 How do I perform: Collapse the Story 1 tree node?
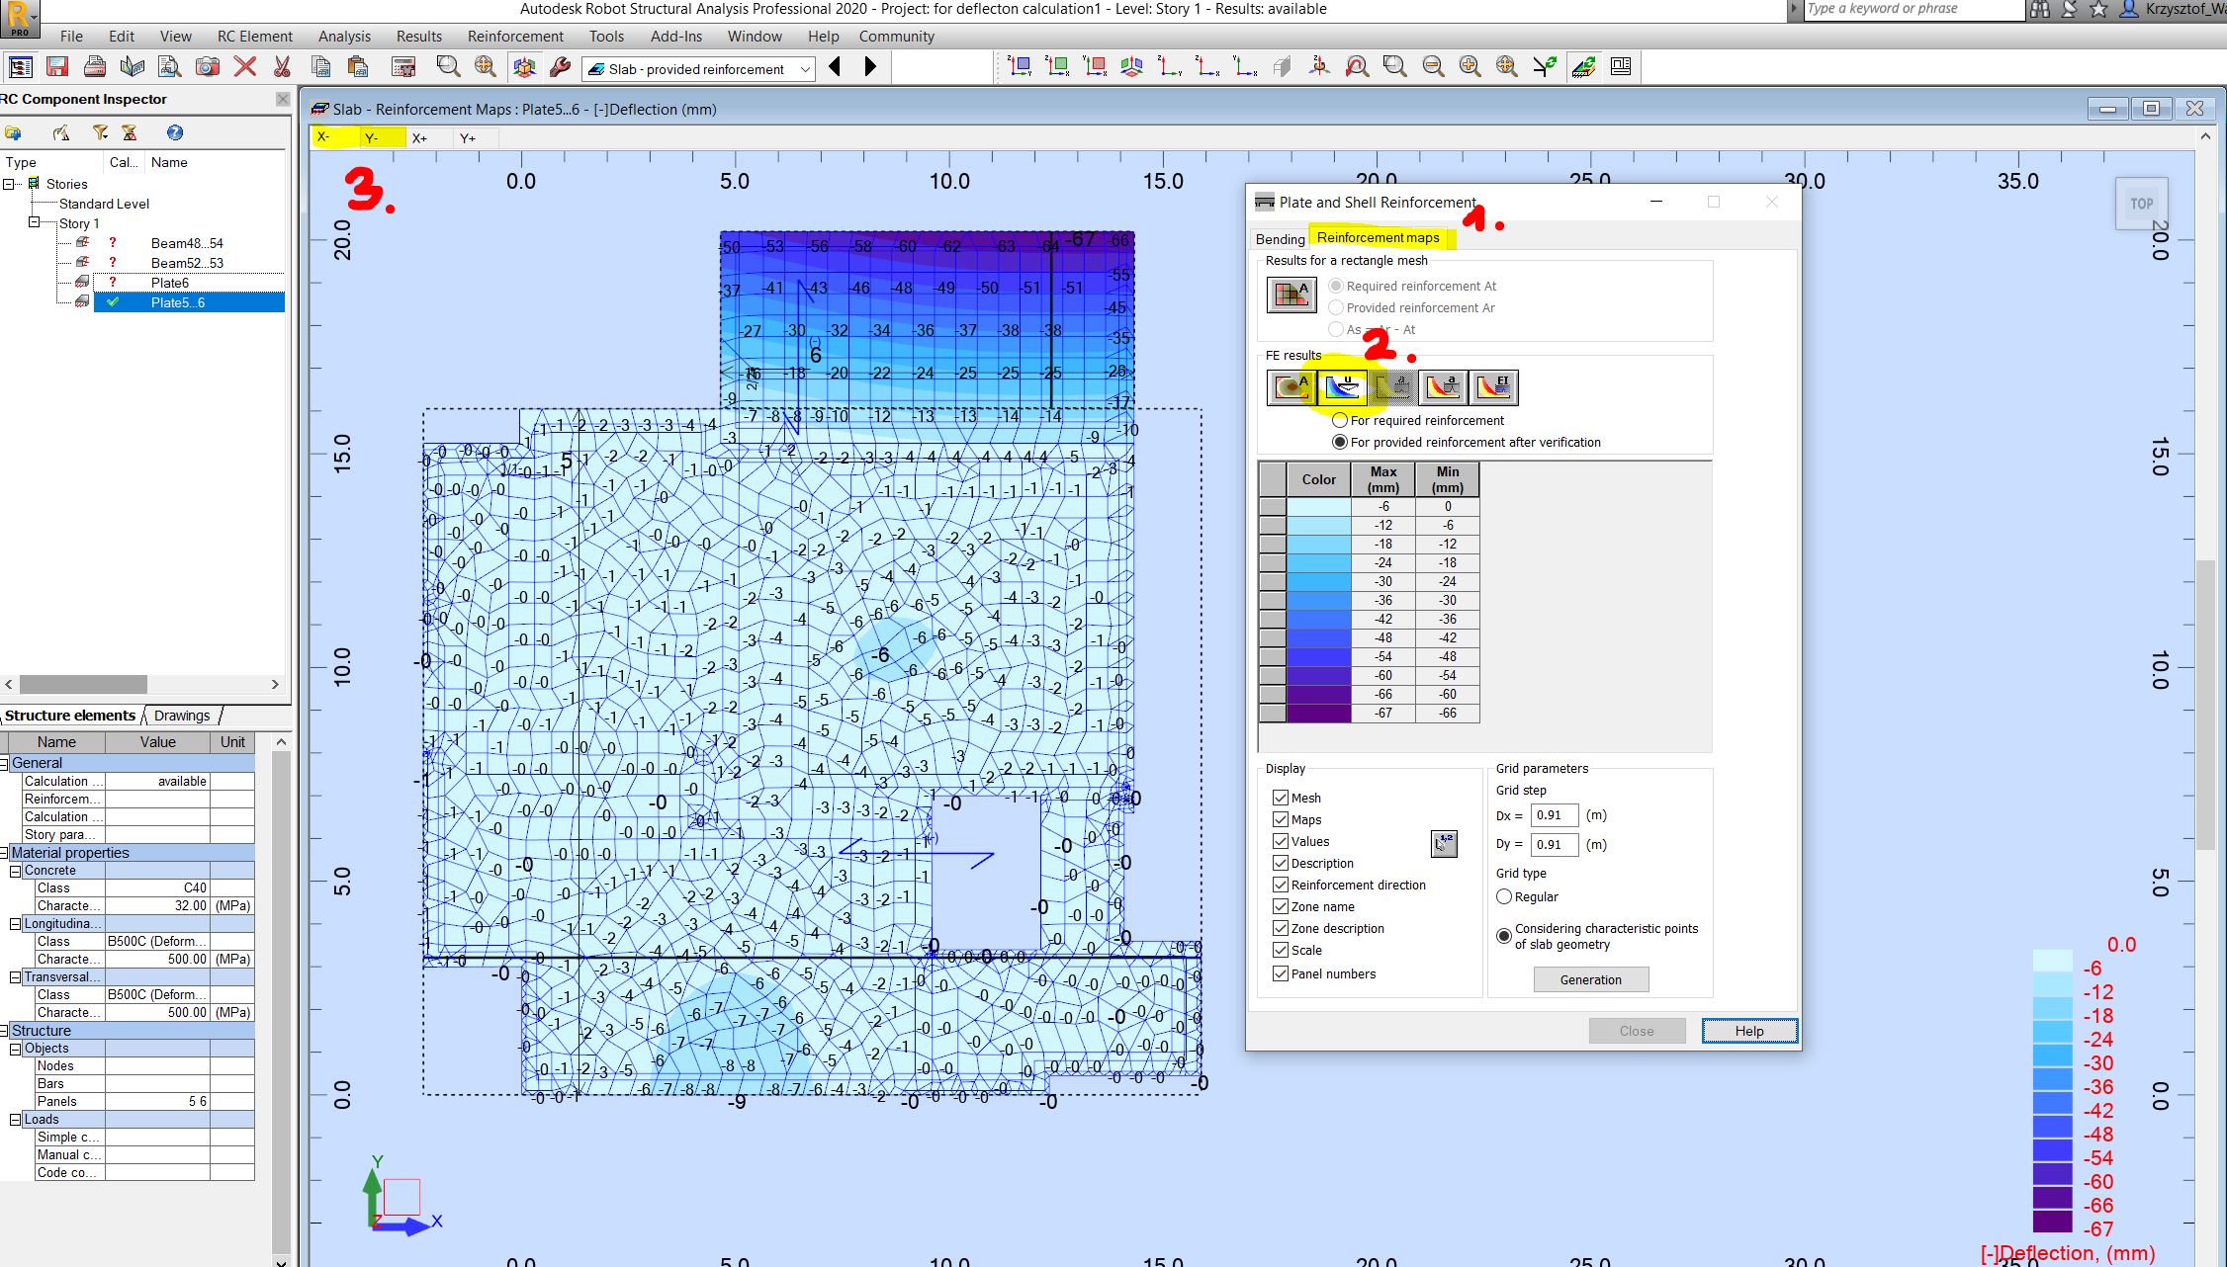(x=33, y=223)
